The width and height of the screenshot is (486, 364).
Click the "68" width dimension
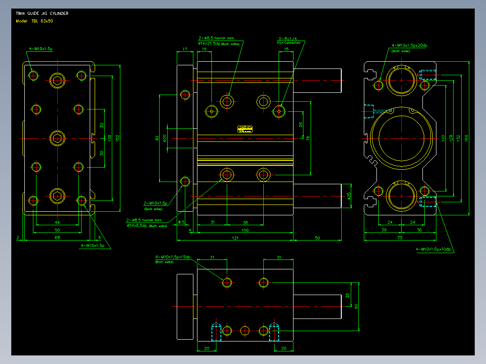[x=57, y=237]
